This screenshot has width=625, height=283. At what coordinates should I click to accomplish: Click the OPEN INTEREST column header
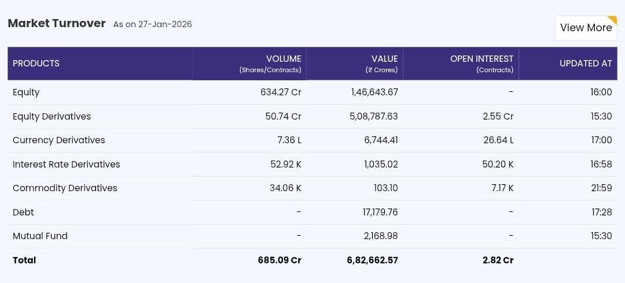[481, 59]
